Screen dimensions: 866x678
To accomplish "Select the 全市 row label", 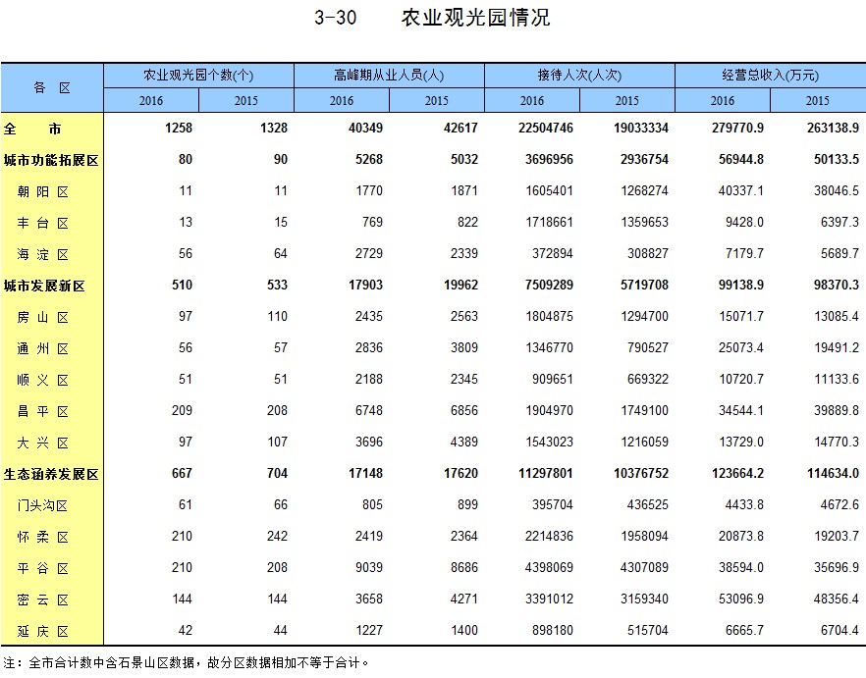I will point(32,129).
